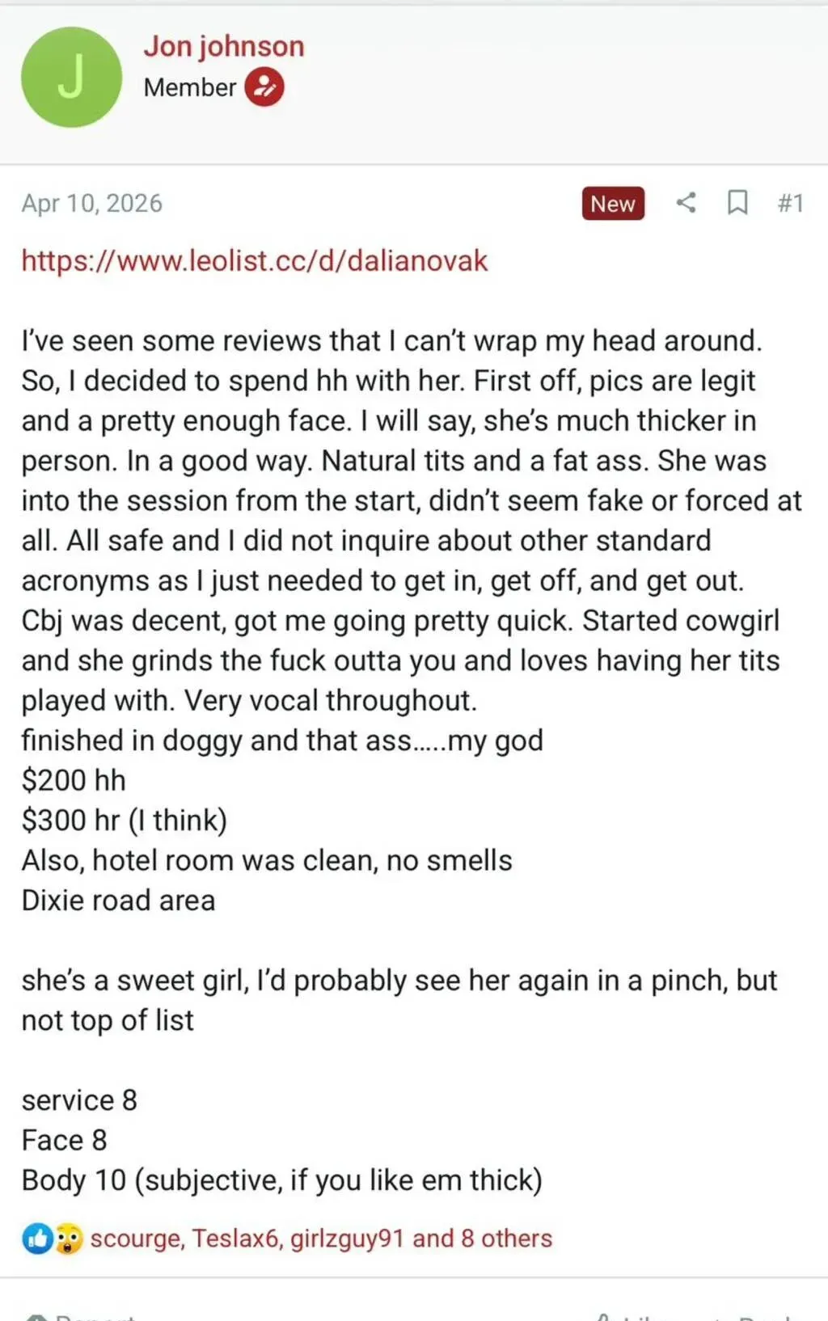
Task: Bookmark the post with the bookmark icon
Action: click(x=737, y=202)
